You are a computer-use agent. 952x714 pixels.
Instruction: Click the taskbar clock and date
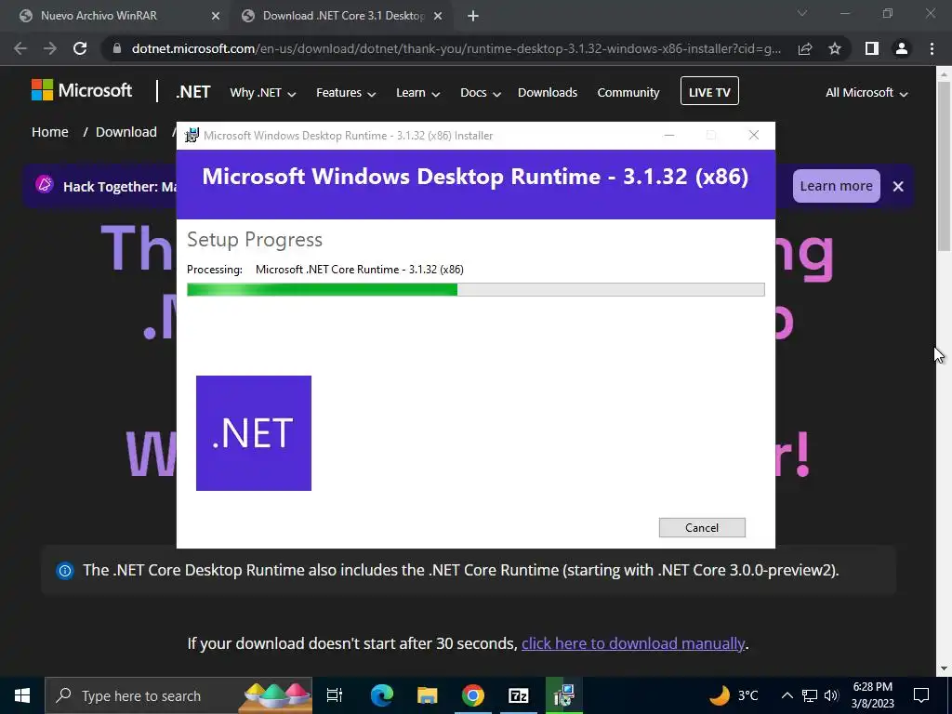(872, 695)
